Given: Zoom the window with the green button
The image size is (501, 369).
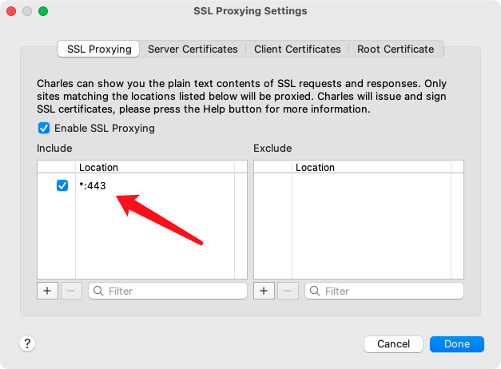Looking at the screenshot, I should (43, 11).
